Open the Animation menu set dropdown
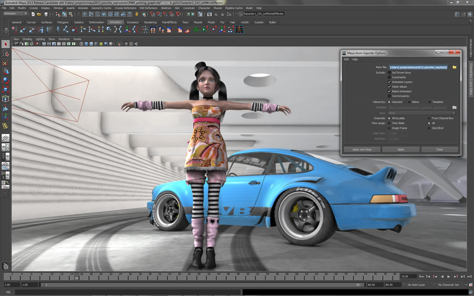474x296 pixels. coord(14,14)
